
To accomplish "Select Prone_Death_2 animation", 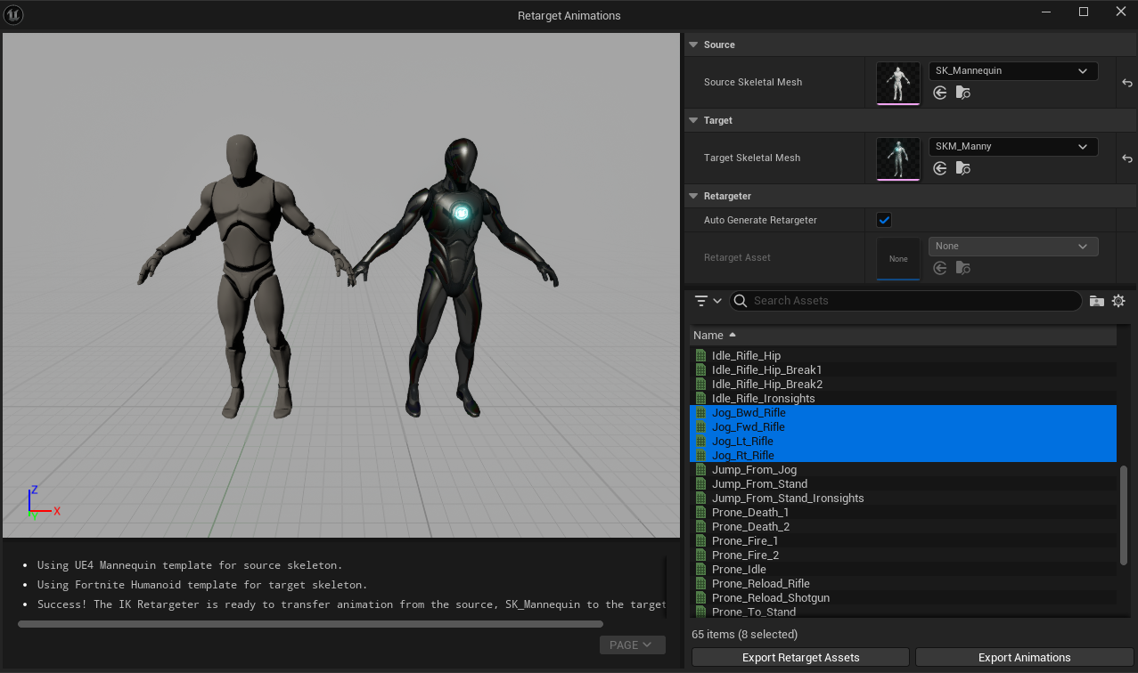I will click(903, 527).
